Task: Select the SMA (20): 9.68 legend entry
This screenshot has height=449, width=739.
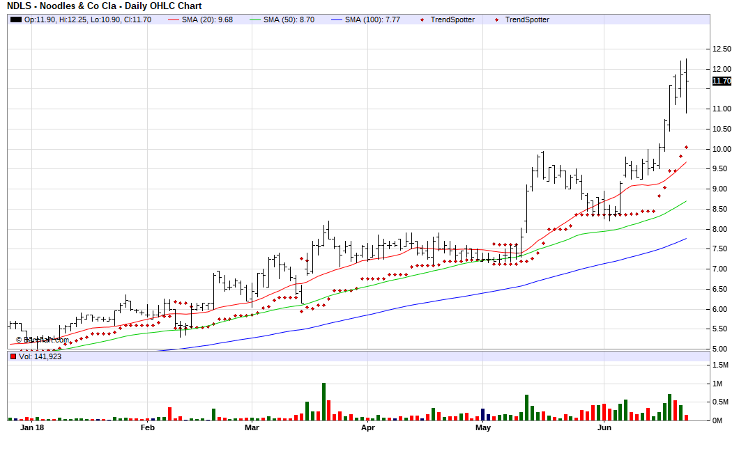Action: tap(200, 19)
